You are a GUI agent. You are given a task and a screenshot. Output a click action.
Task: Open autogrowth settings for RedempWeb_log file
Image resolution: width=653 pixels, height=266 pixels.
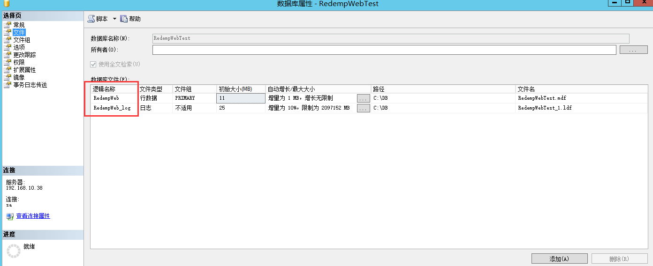[363, 108]
